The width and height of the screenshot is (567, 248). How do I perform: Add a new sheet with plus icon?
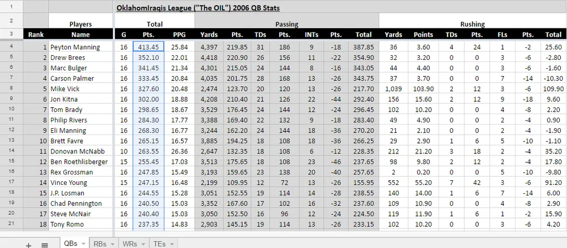28,245
